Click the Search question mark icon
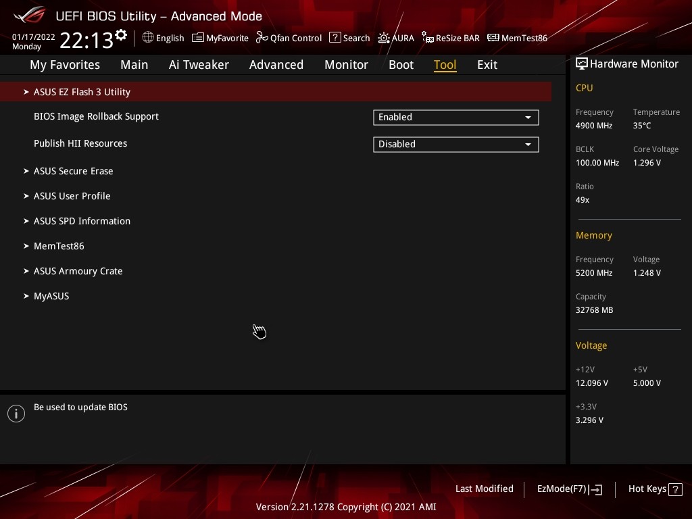Viewport: 692px width, 519px height. click(335, 38)
